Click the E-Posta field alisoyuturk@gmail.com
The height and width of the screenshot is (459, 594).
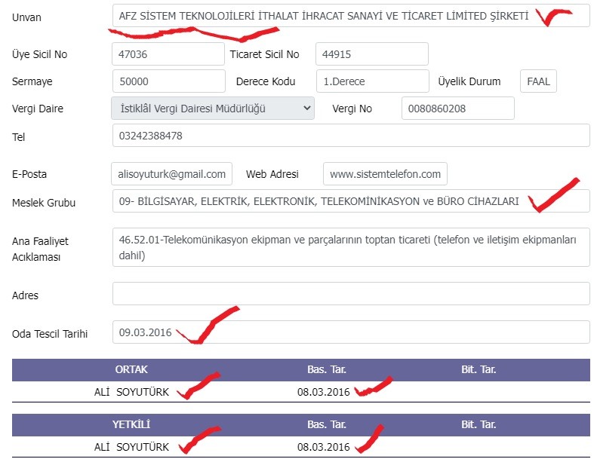tap(171, 174)
